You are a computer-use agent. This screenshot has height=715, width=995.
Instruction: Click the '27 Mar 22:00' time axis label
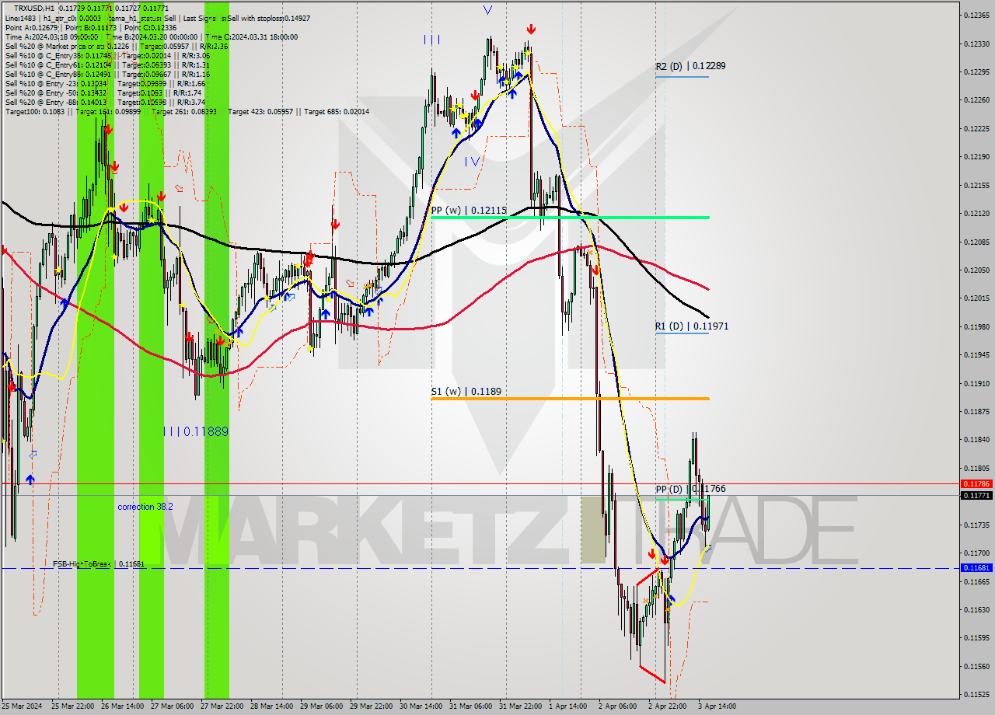point(223,706)
